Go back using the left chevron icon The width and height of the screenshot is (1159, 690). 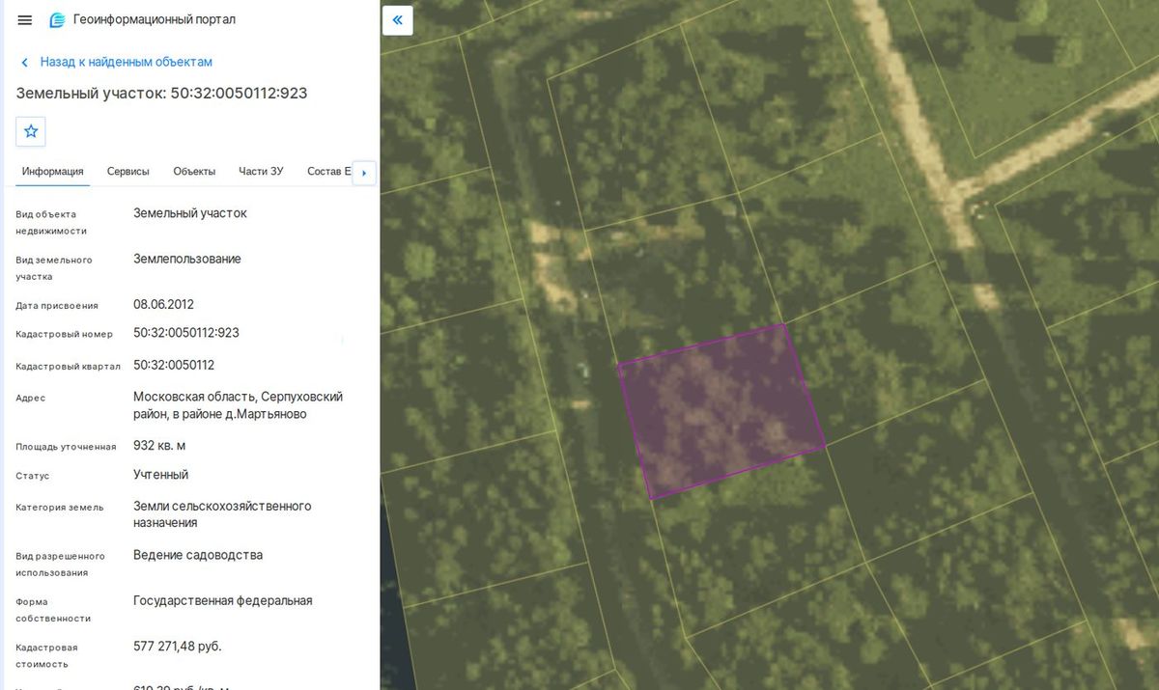click(24, 63)
